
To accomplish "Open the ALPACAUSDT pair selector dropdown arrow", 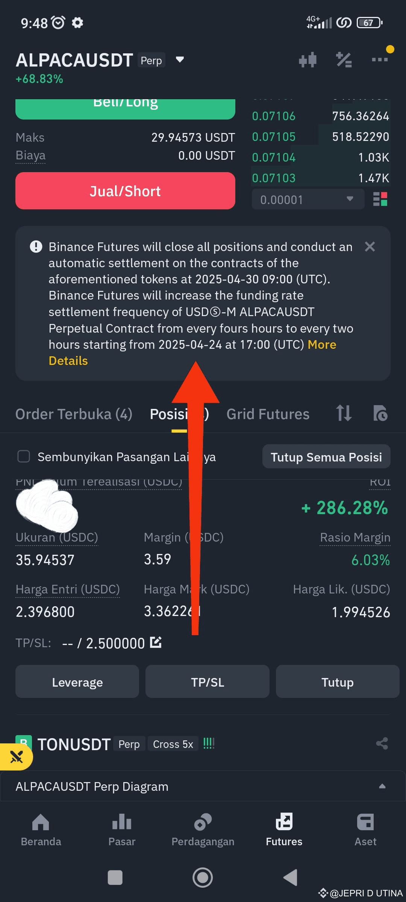I will coord(180,59).
